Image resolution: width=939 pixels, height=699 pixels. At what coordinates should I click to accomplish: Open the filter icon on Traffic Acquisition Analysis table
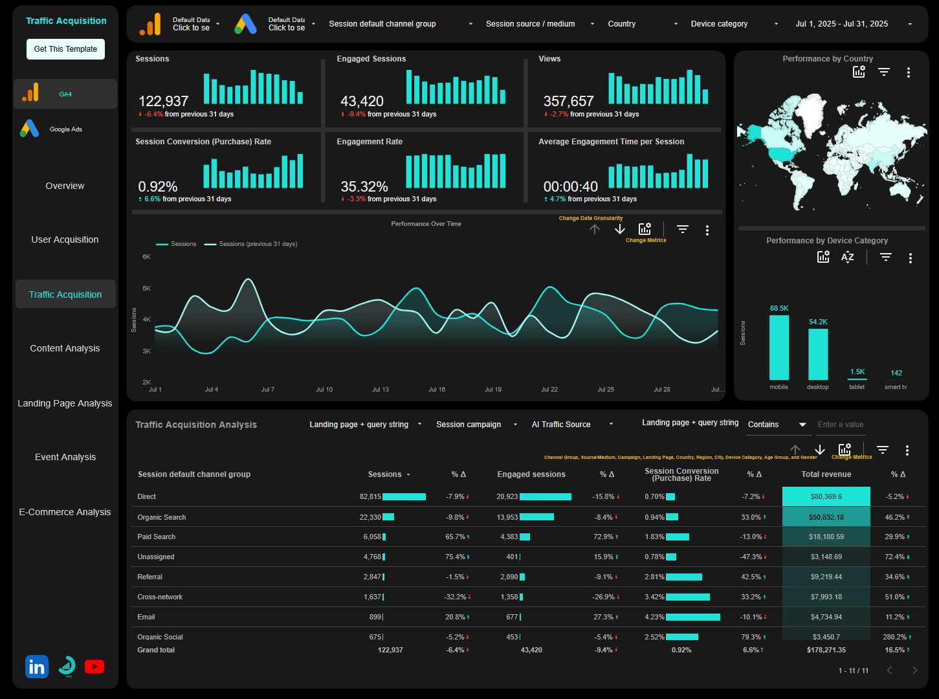[x=882, y=449]
